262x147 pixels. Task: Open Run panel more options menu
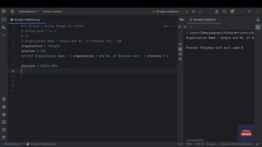click(x=191, y=27)
